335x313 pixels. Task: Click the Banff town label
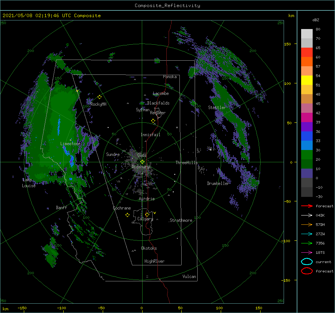pos(61,207)
